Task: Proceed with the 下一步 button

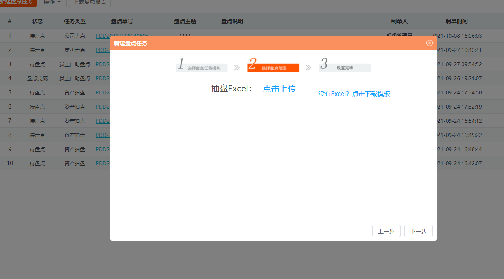Action: pyautogui.click(x=418, y=231)
